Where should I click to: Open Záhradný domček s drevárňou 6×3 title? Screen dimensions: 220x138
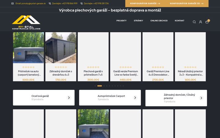[61, 73]
